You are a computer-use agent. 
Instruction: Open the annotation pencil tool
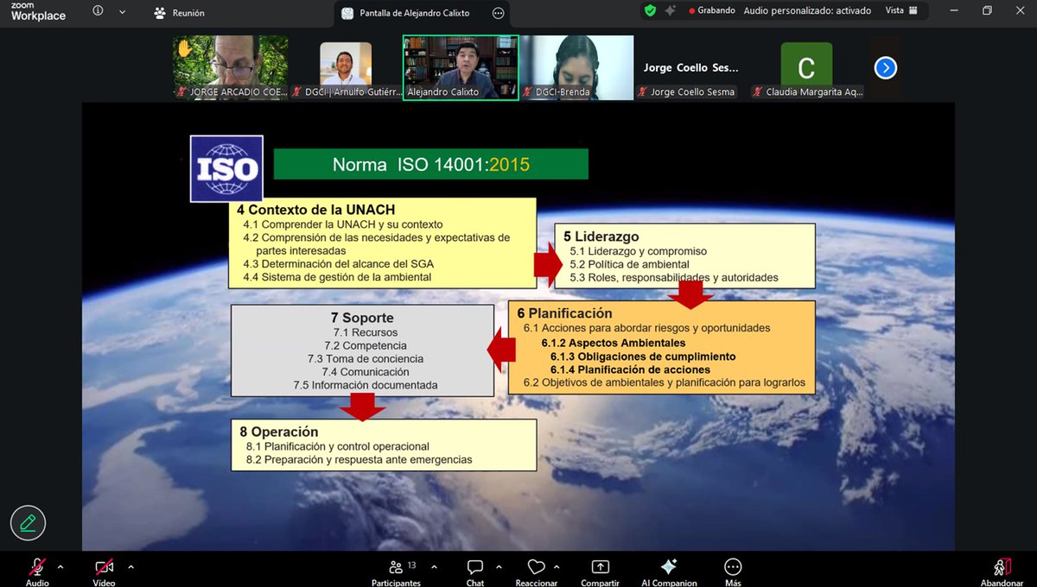28,522
